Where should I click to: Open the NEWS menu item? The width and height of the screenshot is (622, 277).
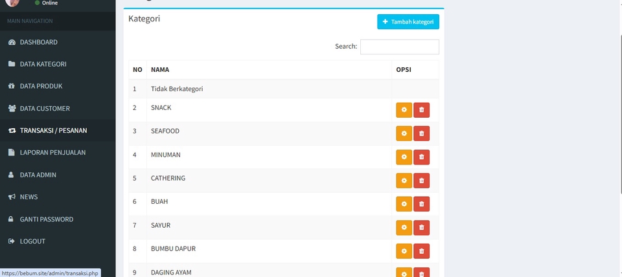tap(58, 197)
